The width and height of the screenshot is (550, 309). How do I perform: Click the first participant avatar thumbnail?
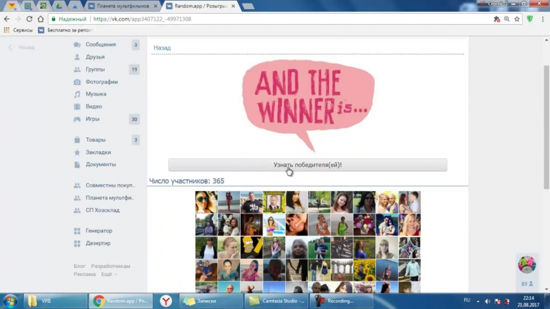206,202
